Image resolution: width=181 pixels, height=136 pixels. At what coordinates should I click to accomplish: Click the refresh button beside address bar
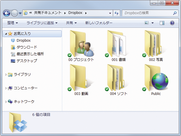[117, 13]
